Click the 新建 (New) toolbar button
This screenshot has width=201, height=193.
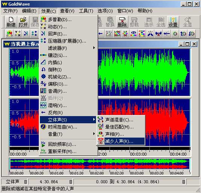point(11,22)
